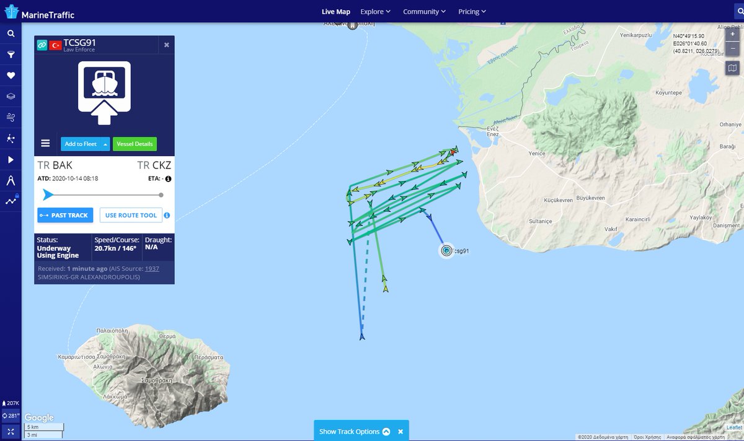Toggle the density maps sidebar icon
The height and width of the screenshot is (441, 744).
click(11, 201)
